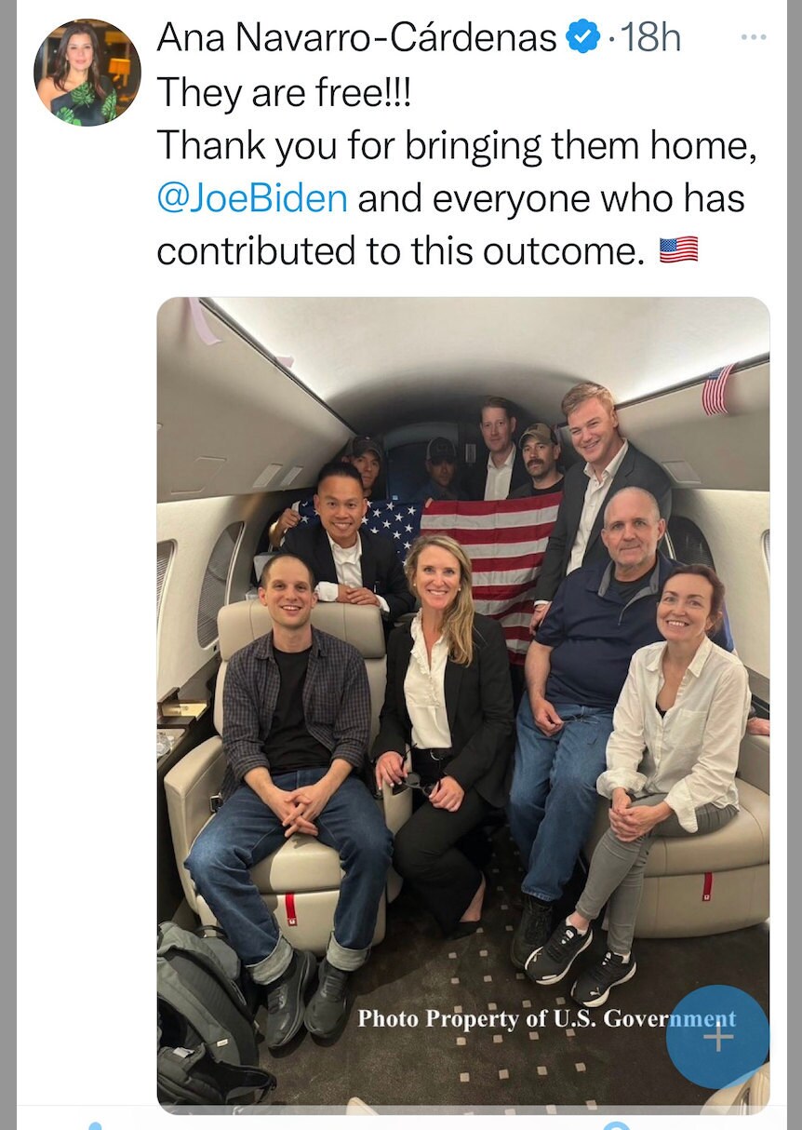Viewport: 802px width, 1130px height.
Task: Open the tweet's three-dot more options menu
Action: pos(753,37)
